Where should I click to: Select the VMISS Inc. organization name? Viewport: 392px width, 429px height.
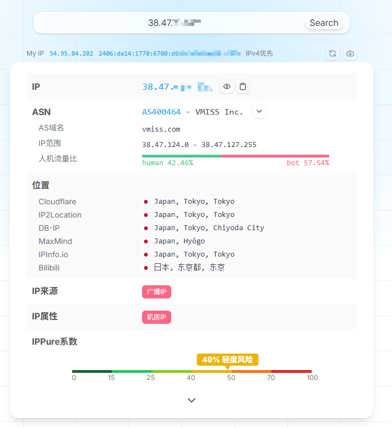click(219, 112)
